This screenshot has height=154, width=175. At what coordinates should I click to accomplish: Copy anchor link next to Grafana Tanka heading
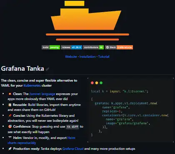click(x=47, y=69)
